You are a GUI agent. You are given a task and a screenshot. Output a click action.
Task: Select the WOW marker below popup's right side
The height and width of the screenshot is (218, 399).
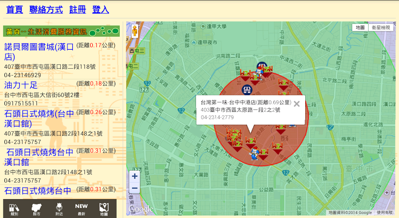click(281, 129)
